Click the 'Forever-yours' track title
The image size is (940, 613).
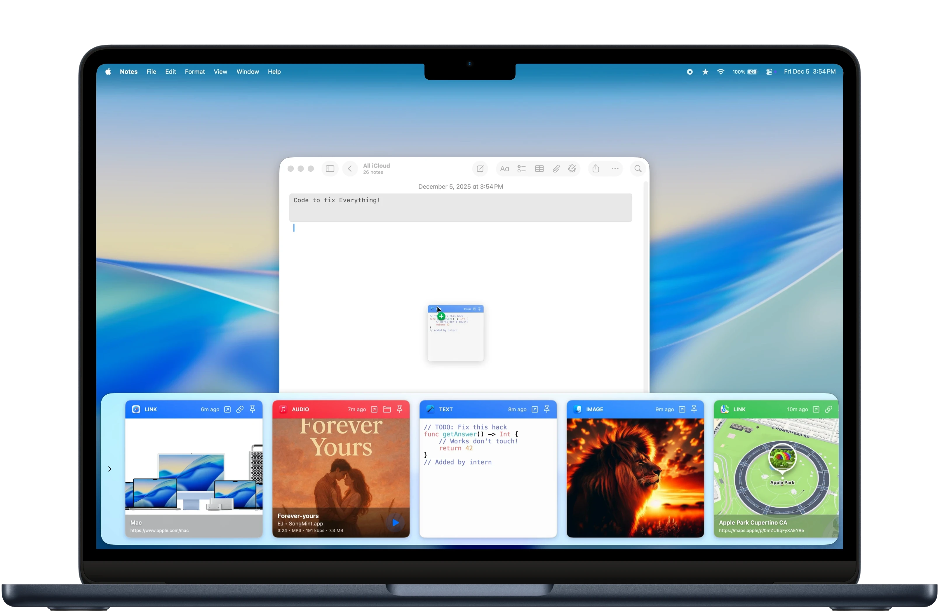click(x=298, y=516)
